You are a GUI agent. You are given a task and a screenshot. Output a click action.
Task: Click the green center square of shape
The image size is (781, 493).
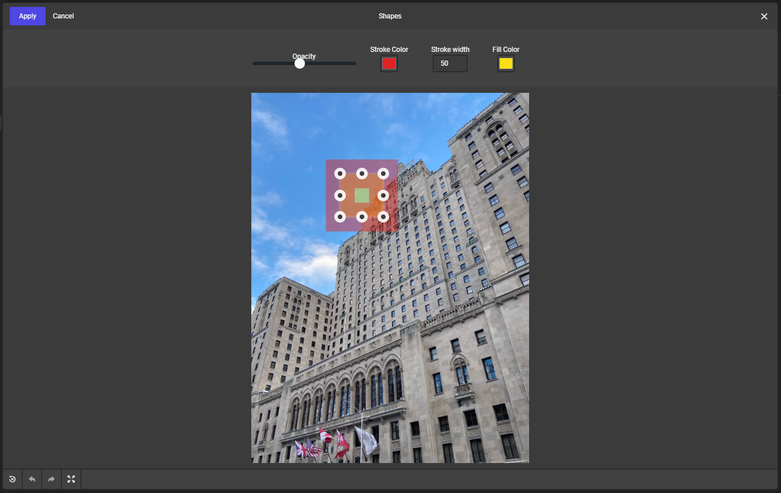(x=362, y=195)
